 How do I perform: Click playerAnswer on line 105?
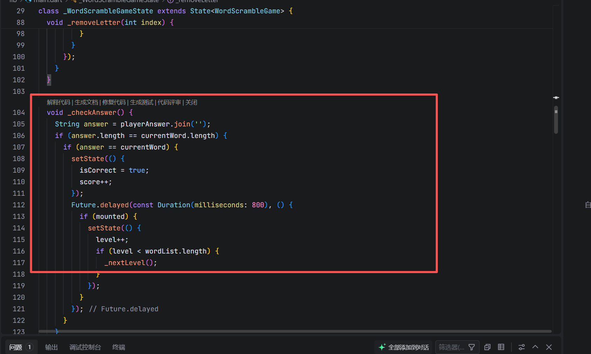coord(145,124)
